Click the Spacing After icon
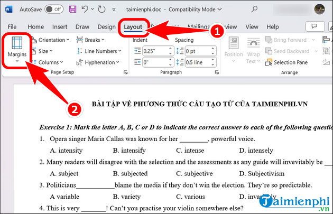The image size is (333, 214). tap(180, 62)
